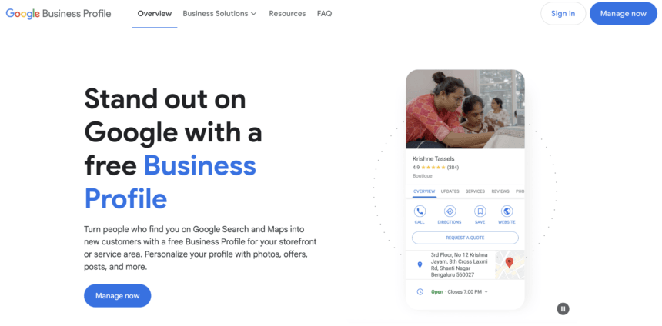This screenshot has width=662, height=326.
Task: Click the green Open status text
Action: 437,292
